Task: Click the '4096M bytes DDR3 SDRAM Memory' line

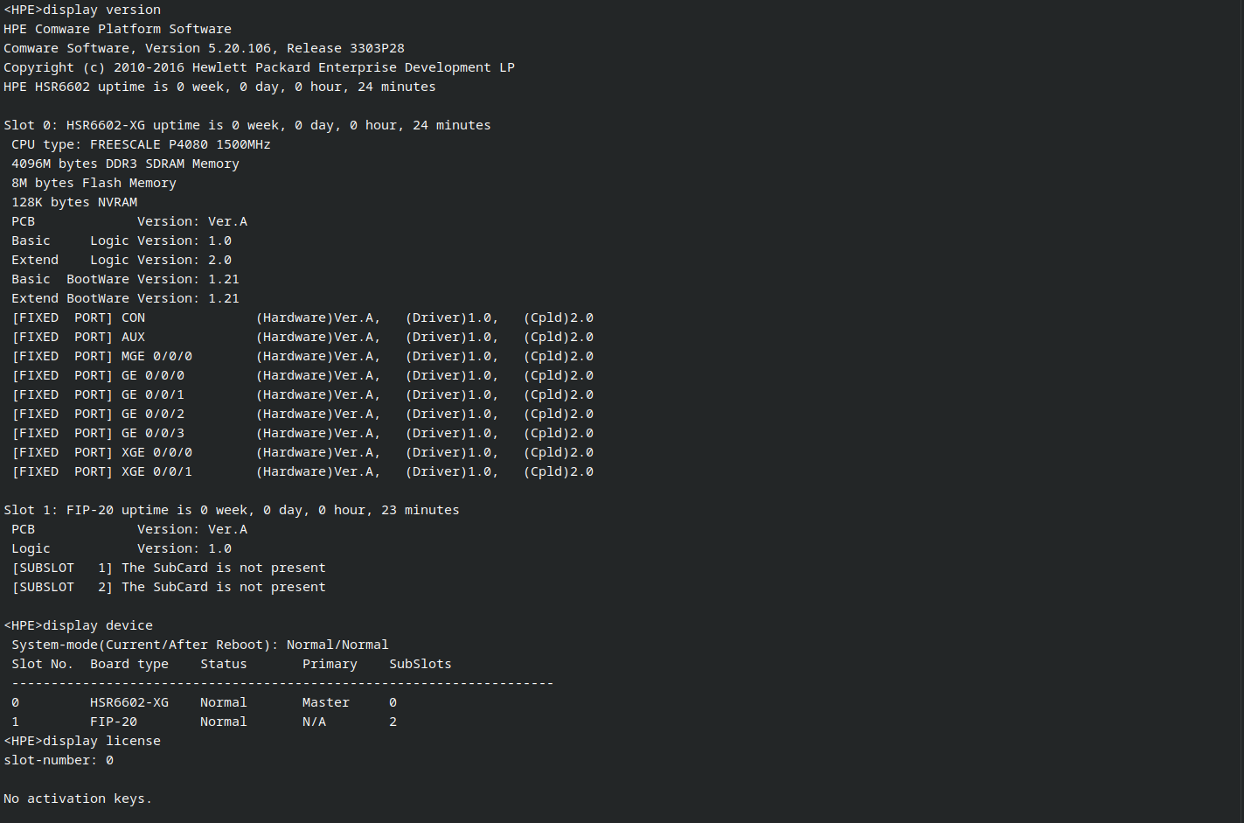Action: tap(125, 164)
